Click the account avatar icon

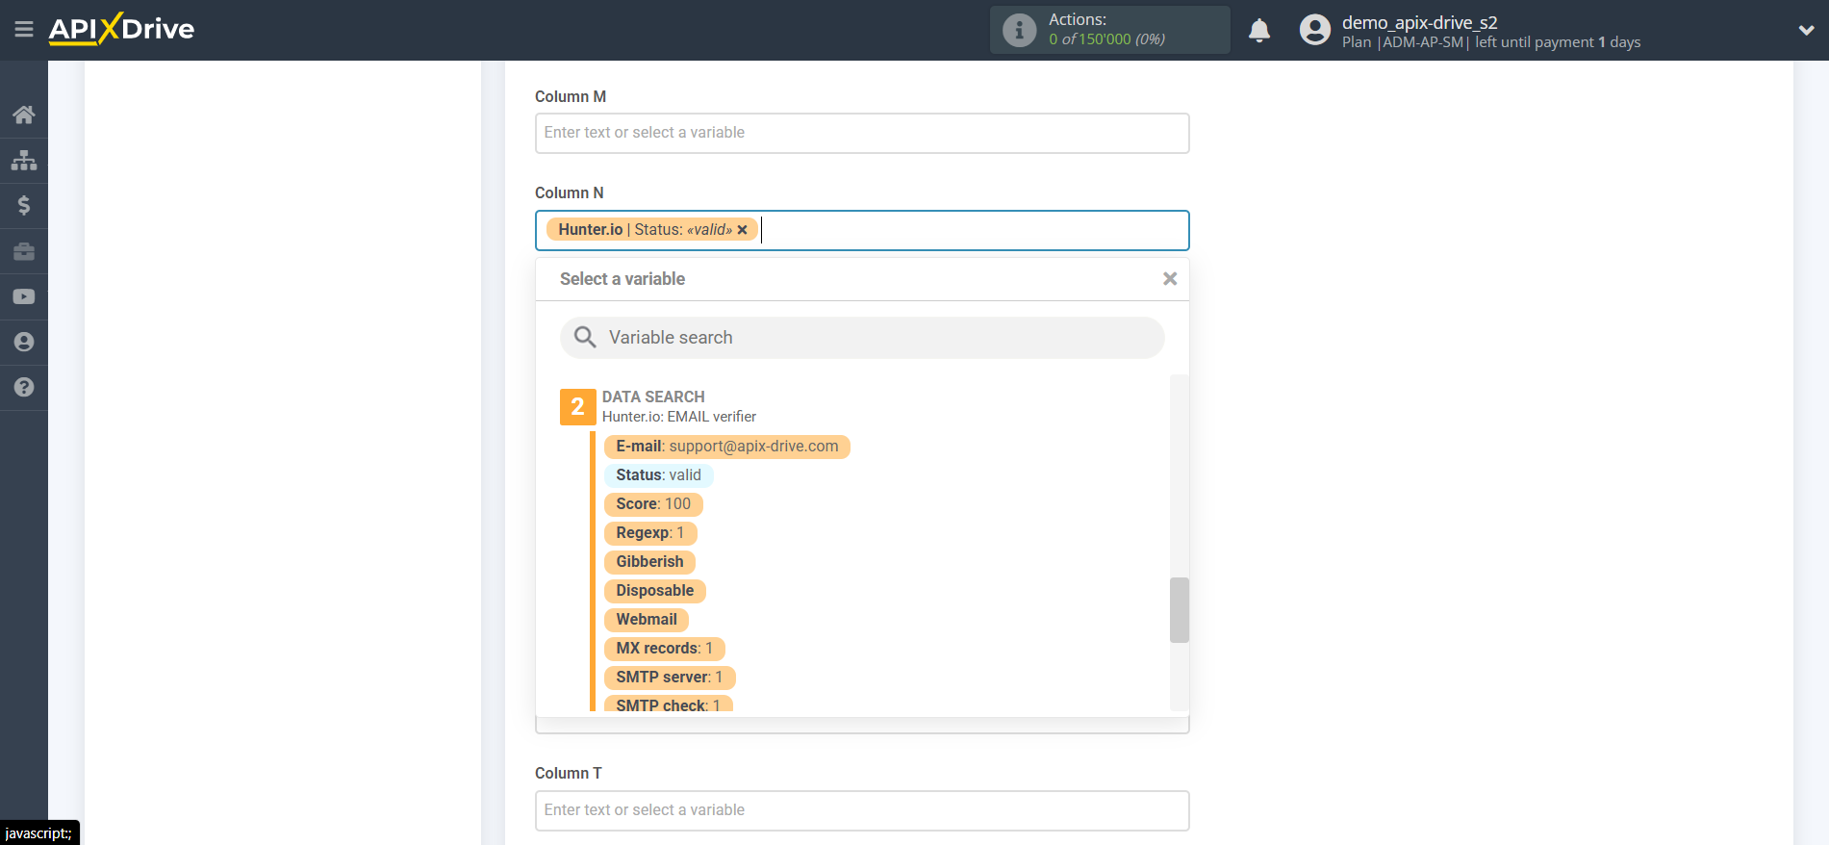(x=1314, y=30)
